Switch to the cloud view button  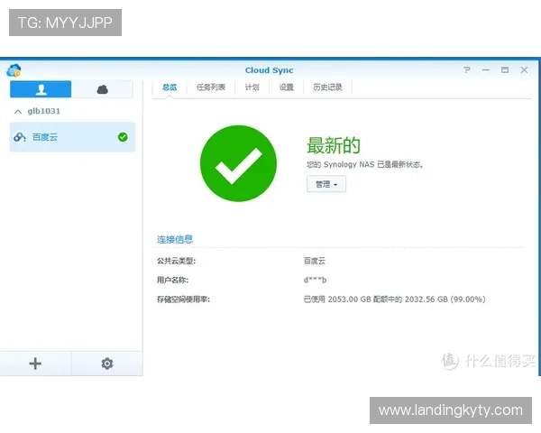click(x=102, y=89)
